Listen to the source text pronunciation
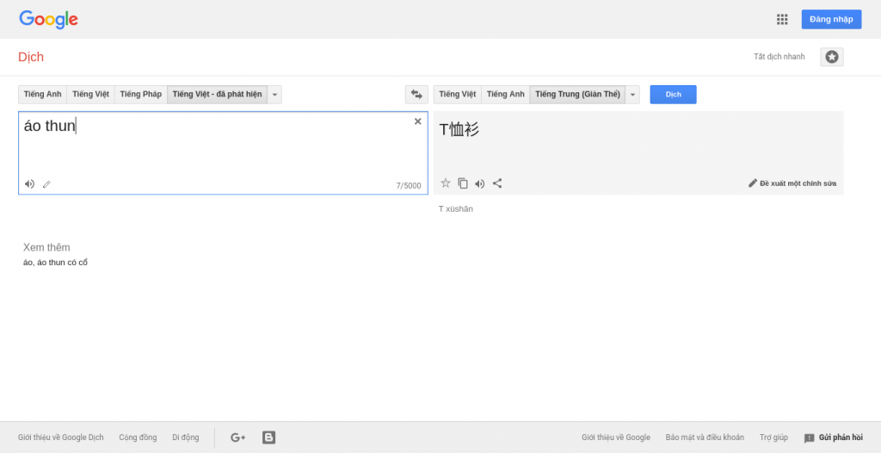The width and height of the screenshot is (881, 453). coord(30,184)
